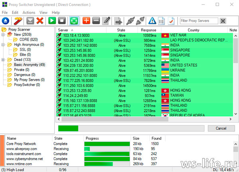The width and height of the screenshot is (239, 172).
Task: Stop testing with the stop button
Action: point(62,21)
